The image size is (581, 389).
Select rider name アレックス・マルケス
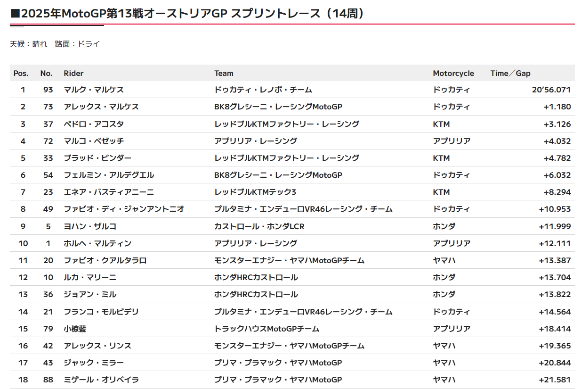(x=101, y=107)
